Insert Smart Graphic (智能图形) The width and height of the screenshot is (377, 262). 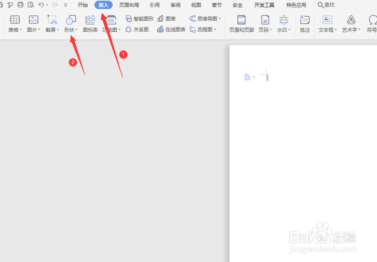click(x=140, y=19)
